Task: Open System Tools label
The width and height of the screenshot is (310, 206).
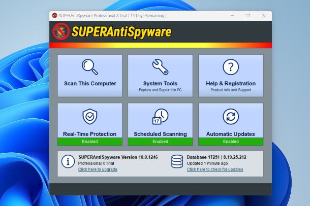Action: point(161,83)
